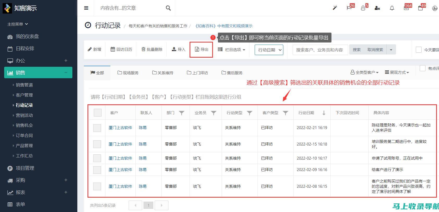Image resolution: width=439 pixels, height=212 pixels.
Task: Switch to the 现场服务 tab
Action: 128,73
